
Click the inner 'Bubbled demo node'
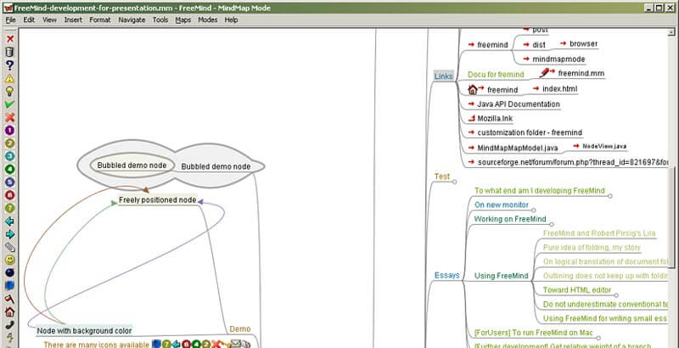[x=132, y=166]
